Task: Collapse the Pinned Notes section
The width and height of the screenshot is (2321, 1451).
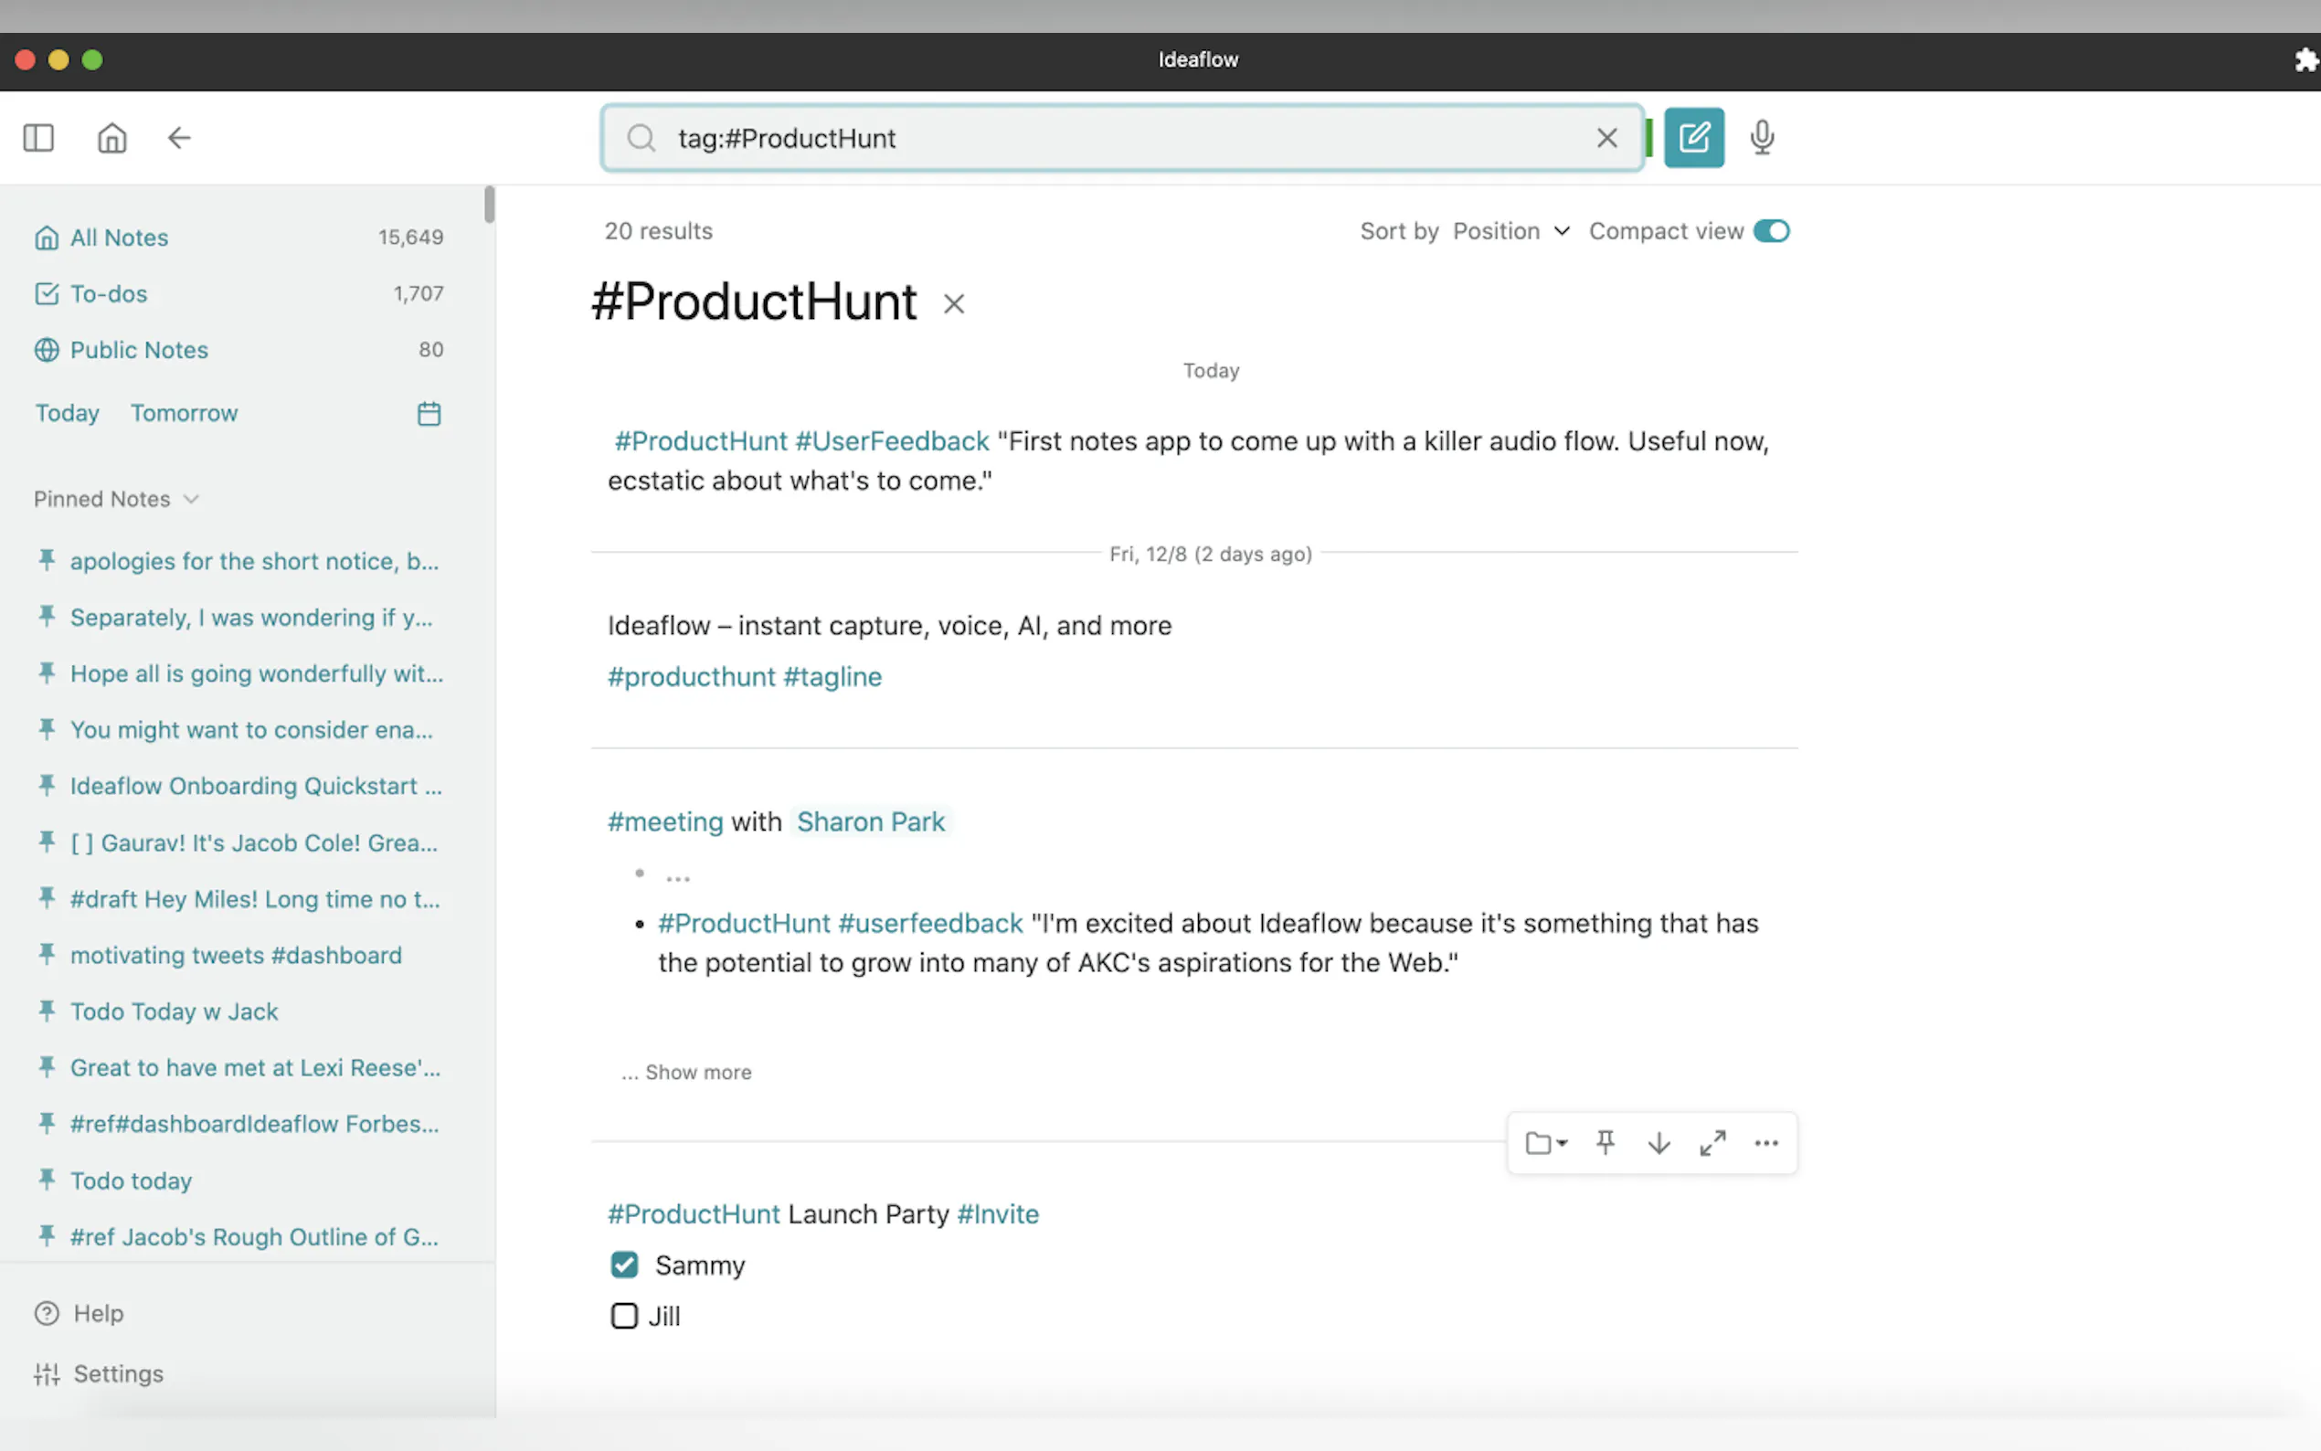Action: coord(116,499)
